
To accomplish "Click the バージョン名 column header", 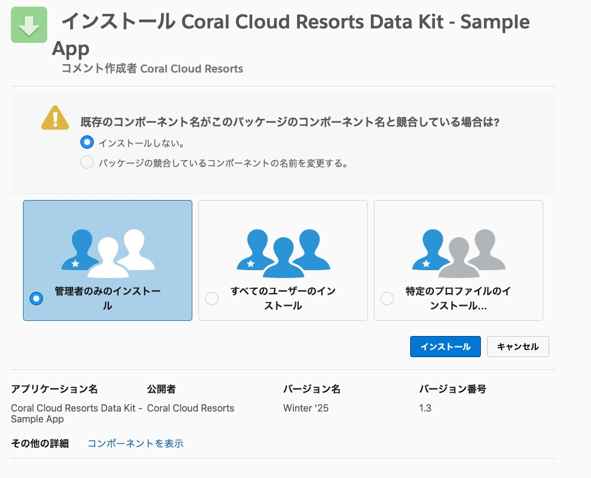I will [312, 389].
